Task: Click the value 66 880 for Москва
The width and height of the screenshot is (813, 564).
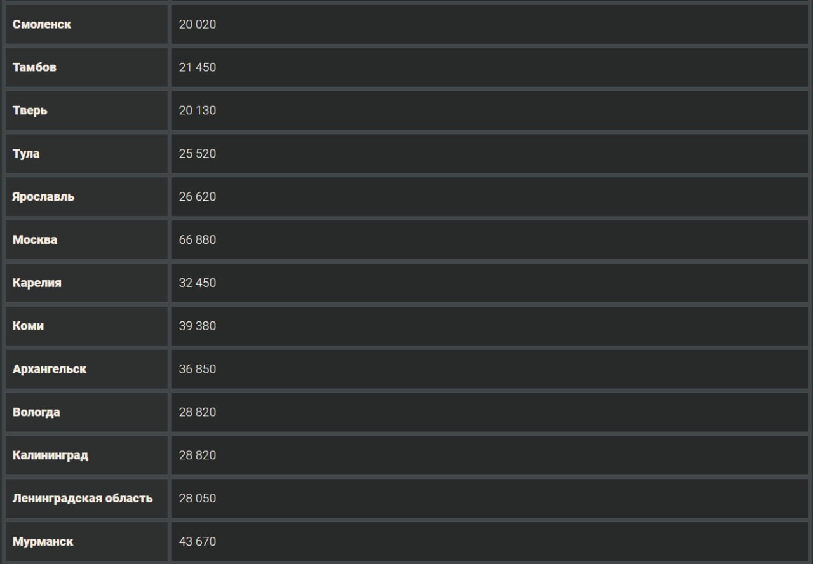Action: pos(198,240)
